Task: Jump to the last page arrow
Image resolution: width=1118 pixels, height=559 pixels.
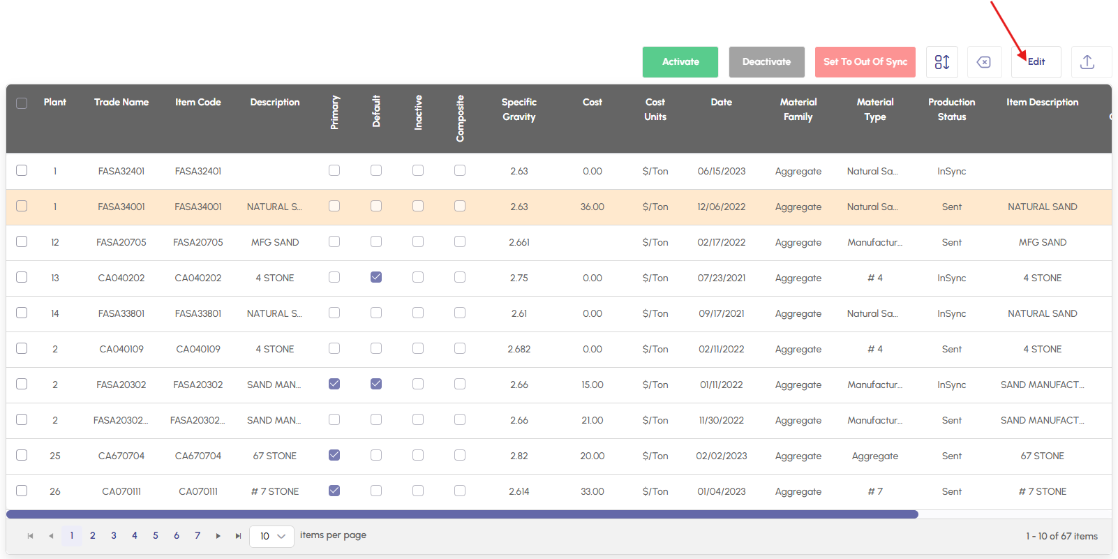Action: pyautogui.click(x=238, y=536)
